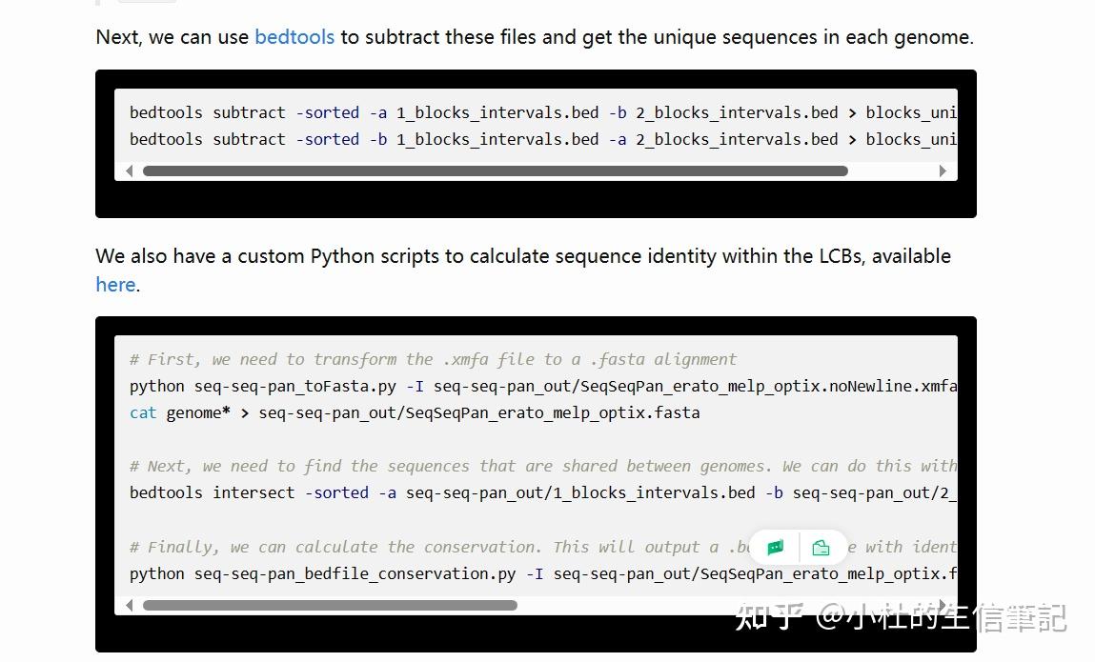This screenshot has height=662, width=1095.
Task: Click scrollbar thumb under the Python code block
Action: [330, 606]
